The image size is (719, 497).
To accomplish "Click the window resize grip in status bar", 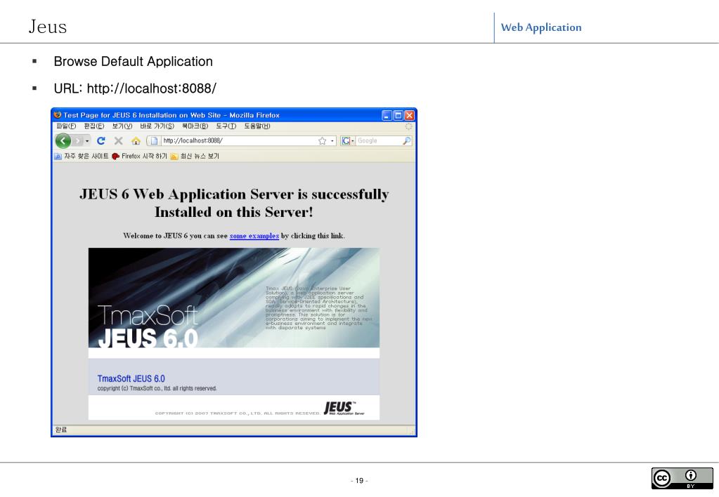I will (x=413, y=430).
